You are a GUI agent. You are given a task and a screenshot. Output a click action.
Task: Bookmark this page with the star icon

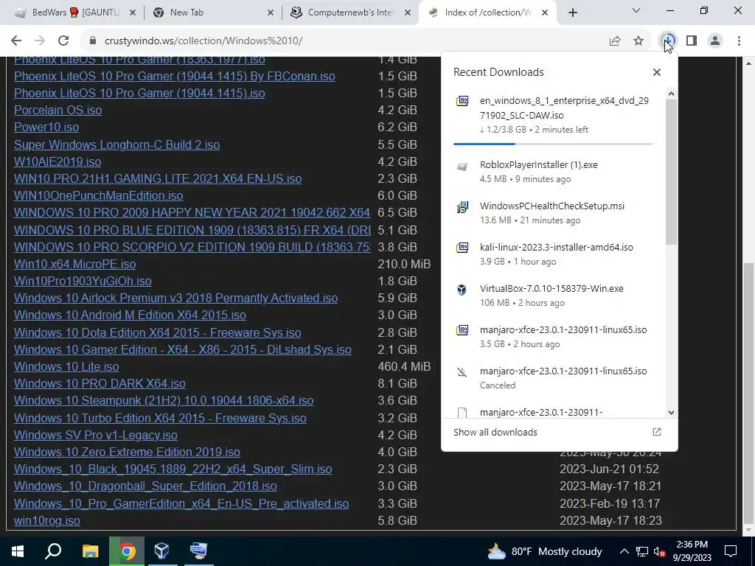(x=639, y=41)
